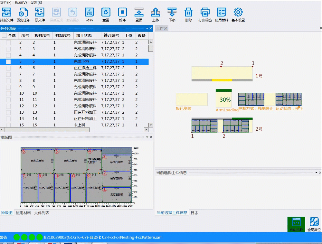Click the 原文件 original file icon
The height and width of the screenshot is (244, 322).
pos(40,14)
